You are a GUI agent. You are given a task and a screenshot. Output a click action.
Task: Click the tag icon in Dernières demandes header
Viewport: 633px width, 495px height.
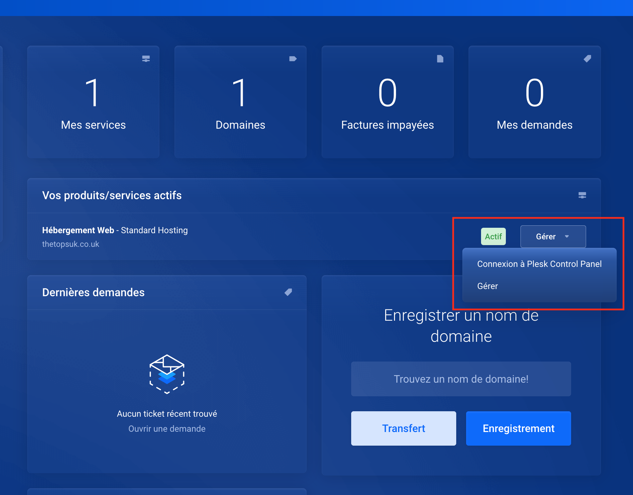[288, 292]
